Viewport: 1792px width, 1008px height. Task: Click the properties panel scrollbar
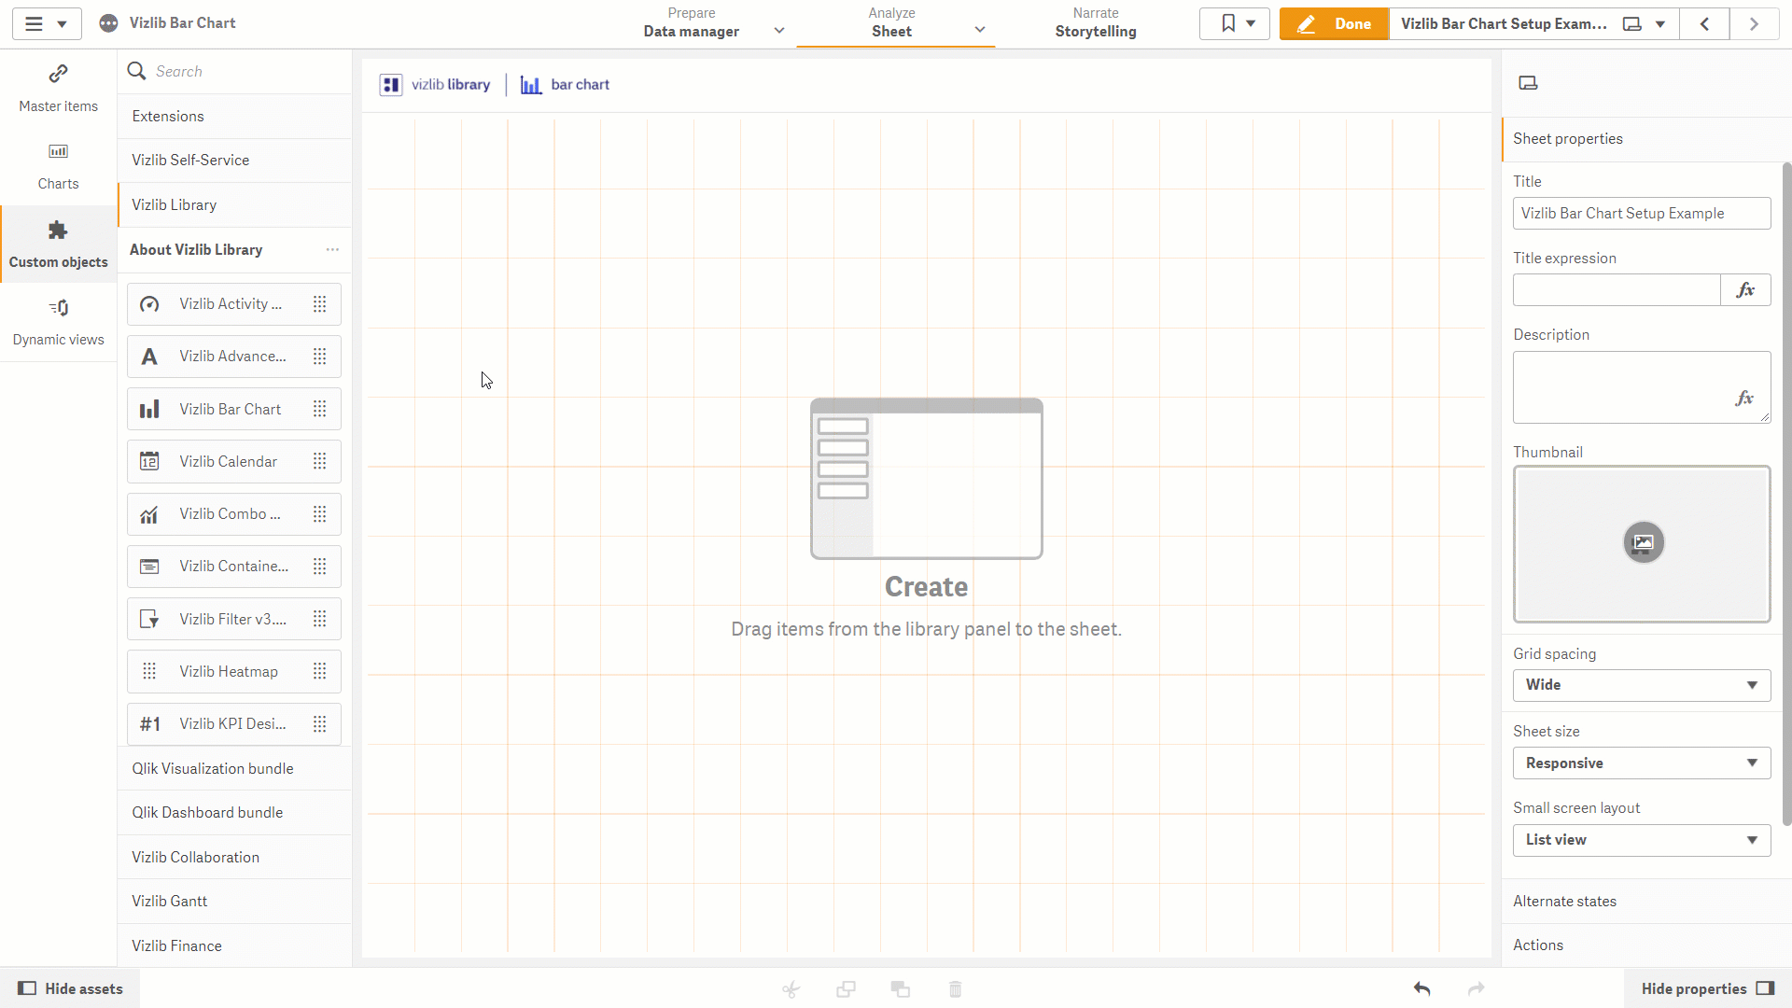[x=1786, y=495]
